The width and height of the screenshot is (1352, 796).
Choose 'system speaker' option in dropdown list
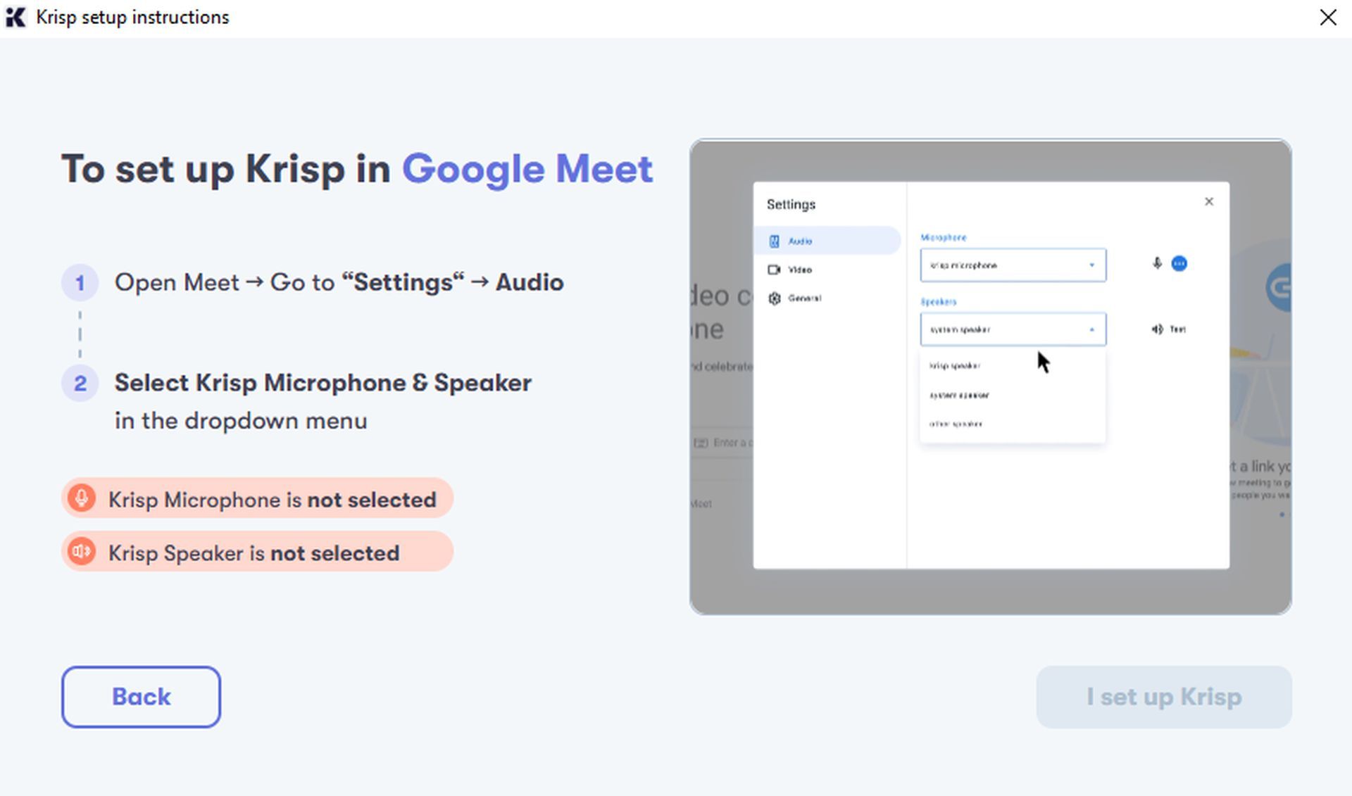point(959,395)
